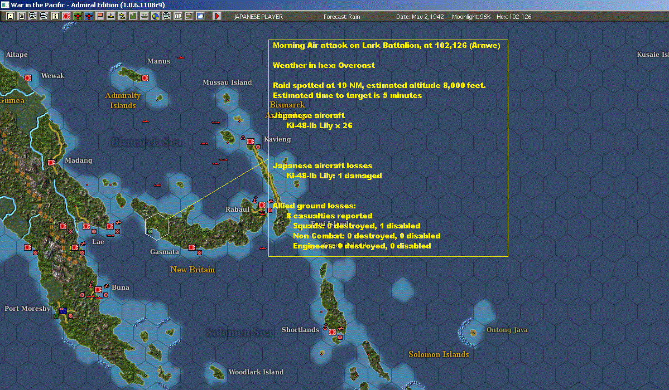This screenshot has width=669, height=390.
Task: Open the single yellow ship silhouette icon
Action: pos(110,16)
